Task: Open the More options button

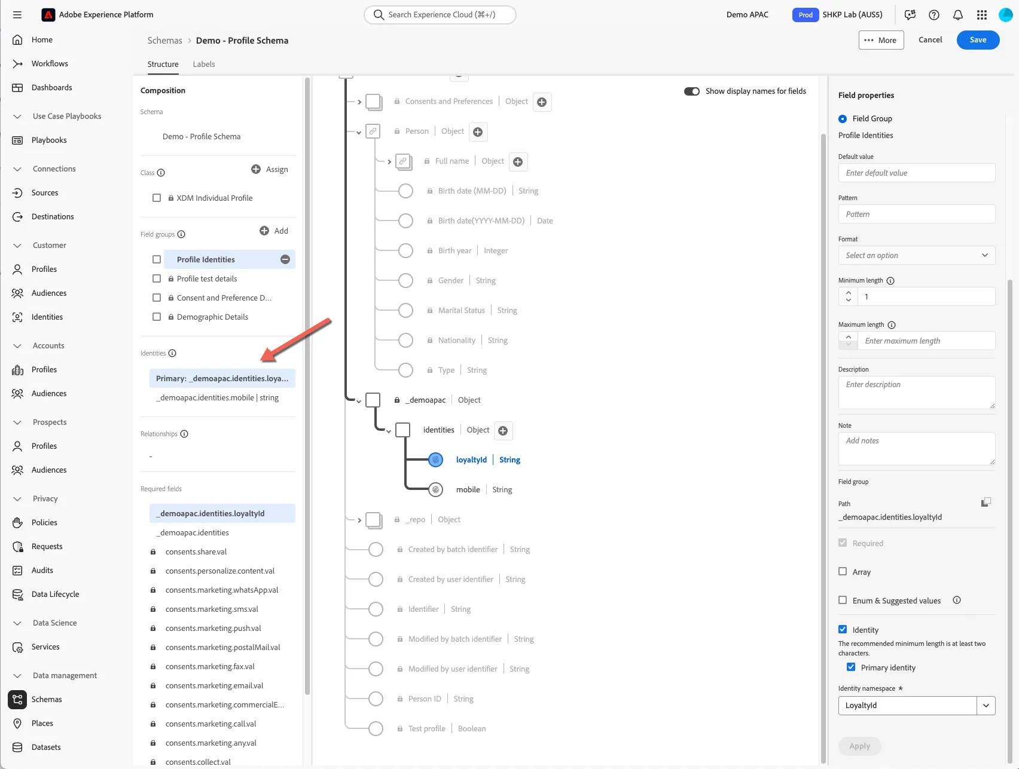Action: (881, 40)
